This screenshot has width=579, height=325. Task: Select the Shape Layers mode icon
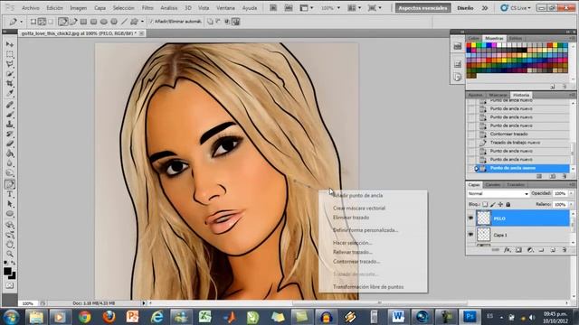click(33, 22)
